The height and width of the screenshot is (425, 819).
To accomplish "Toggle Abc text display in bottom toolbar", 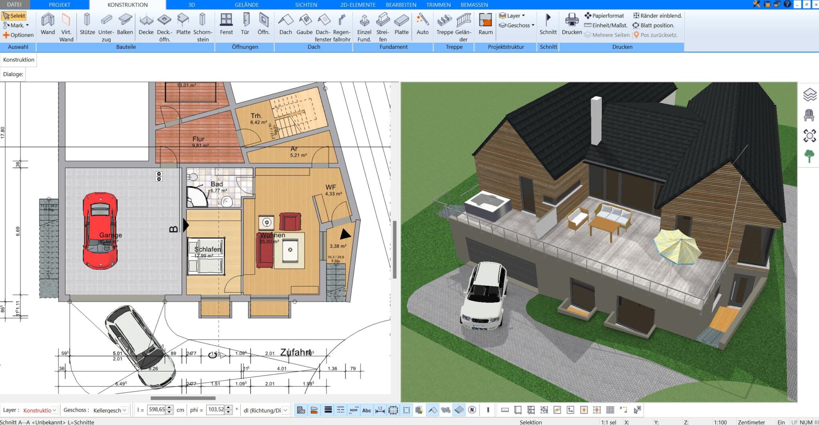I will tap(367, 410).
